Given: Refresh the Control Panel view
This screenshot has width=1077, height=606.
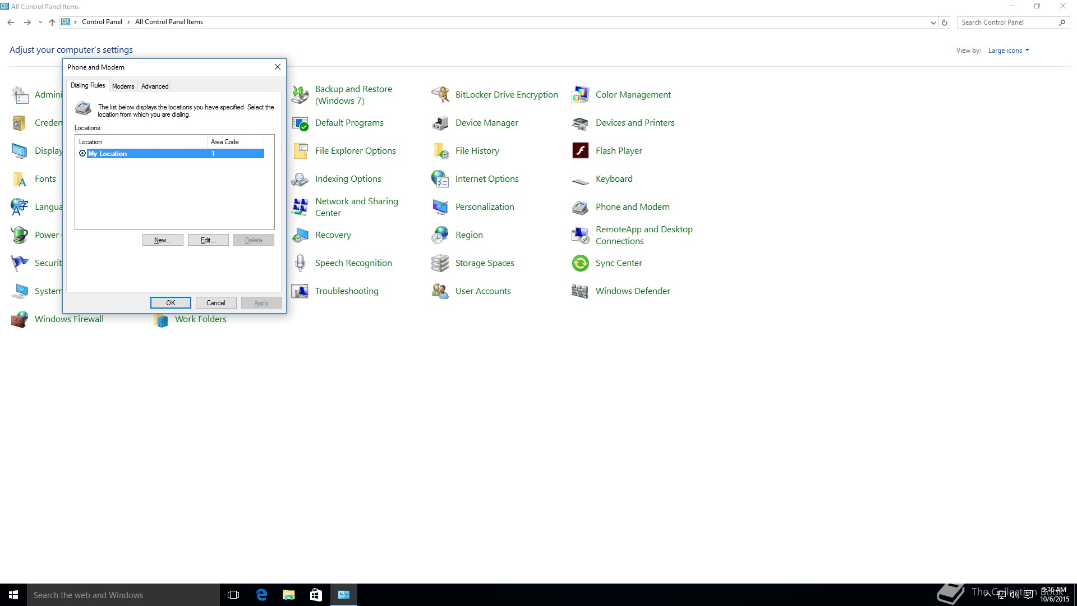Looking at the screenshot, I should click(945, 23).
